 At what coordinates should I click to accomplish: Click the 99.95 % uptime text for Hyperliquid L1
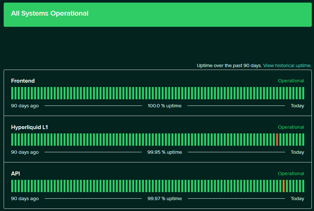pos(165,152)
